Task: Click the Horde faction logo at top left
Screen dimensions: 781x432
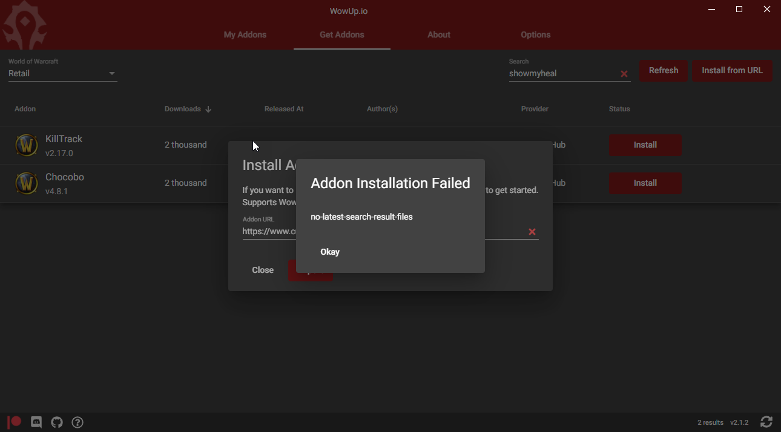Action: (24, 24)
